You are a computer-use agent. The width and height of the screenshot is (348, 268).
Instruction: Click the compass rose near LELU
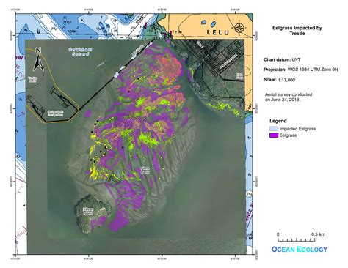[239, 28]
